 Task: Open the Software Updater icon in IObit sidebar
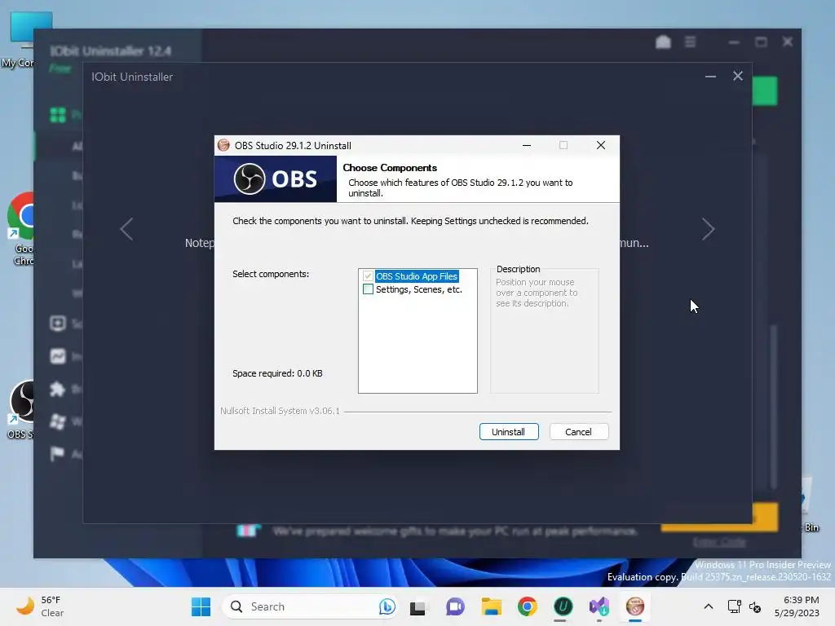click(x=58, y=323)
